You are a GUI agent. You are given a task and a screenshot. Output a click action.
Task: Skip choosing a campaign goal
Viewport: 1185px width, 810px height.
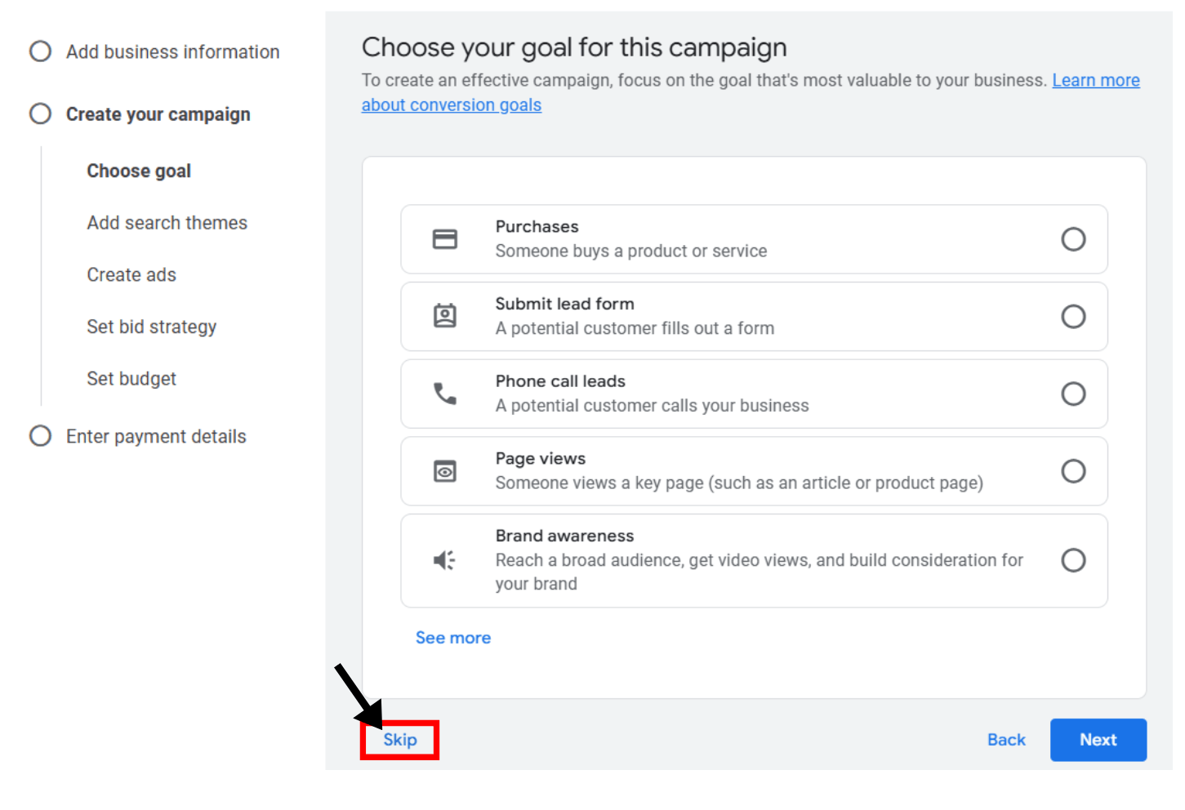pos(399,739)
